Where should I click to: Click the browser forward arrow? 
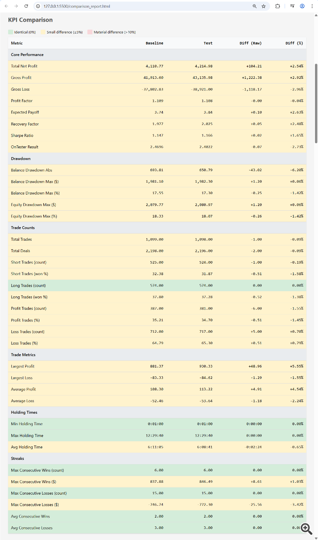(16, 6)
